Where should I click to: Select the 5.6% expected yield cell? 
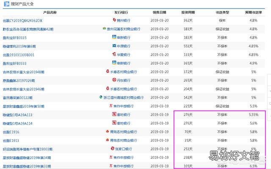[253, 123]
